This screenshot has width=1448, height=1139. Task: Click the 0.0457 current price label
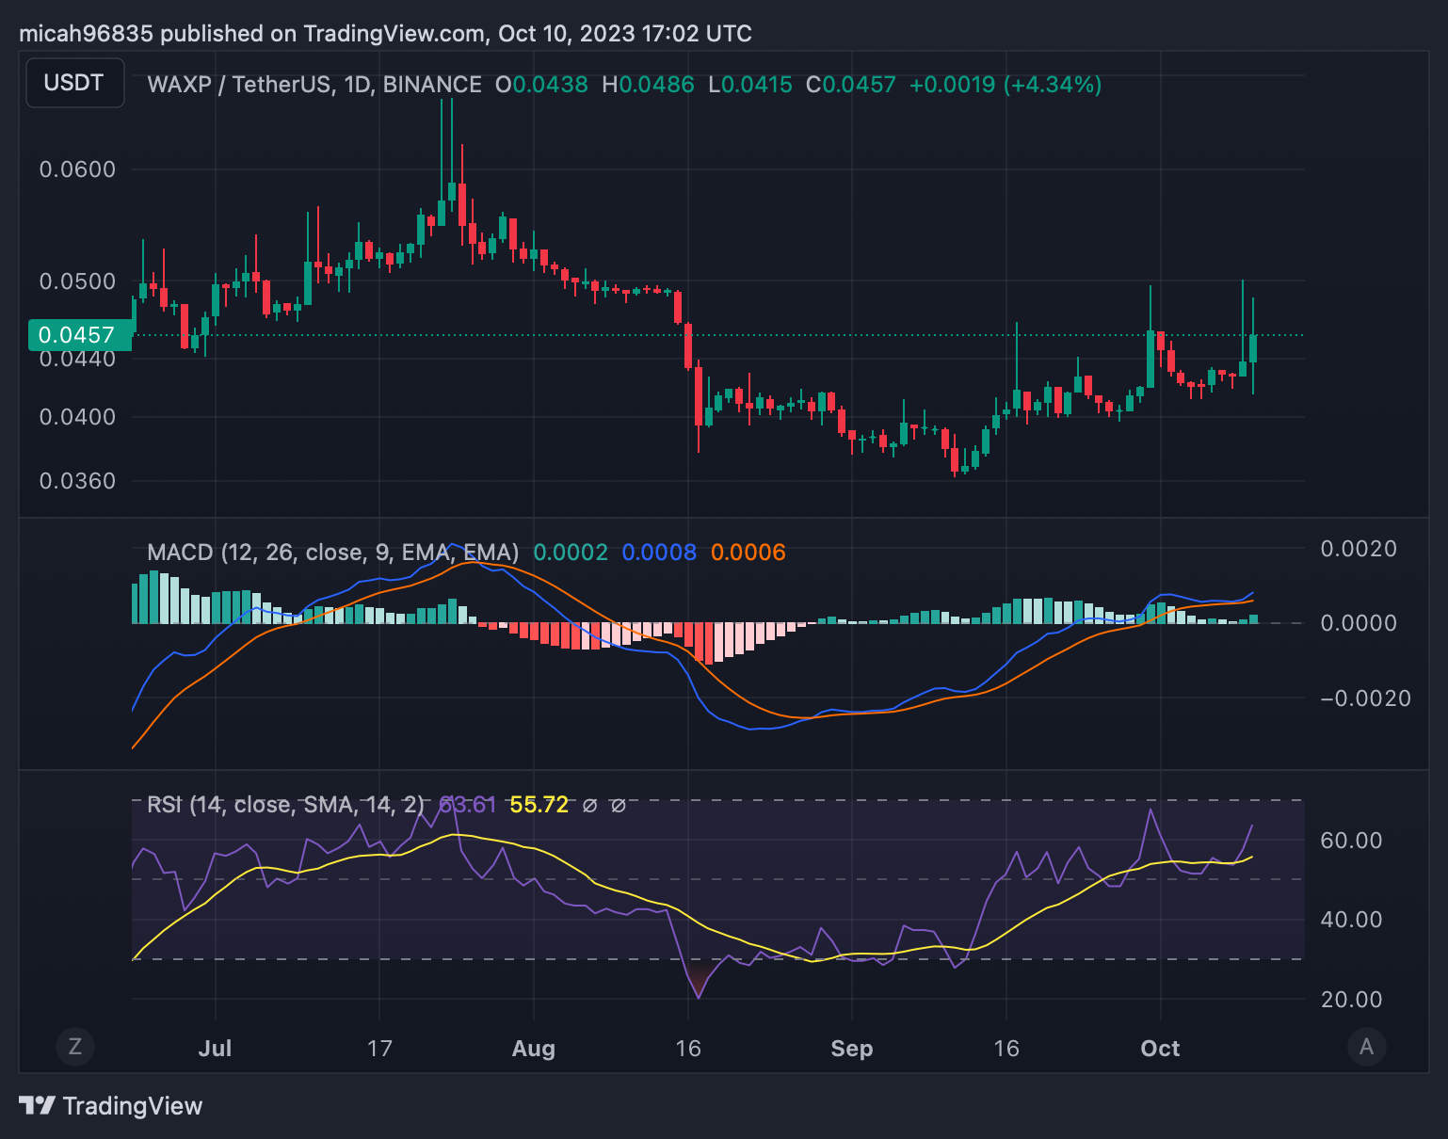coord(81,335)
